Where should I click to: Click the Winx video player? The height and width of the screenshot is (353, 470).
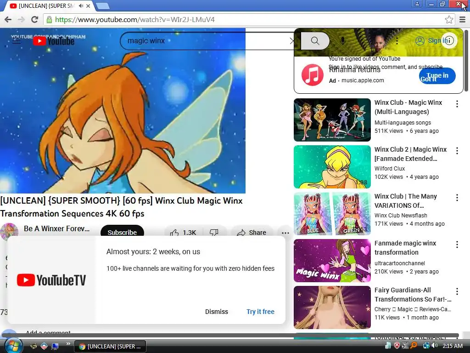click(123, 110)
